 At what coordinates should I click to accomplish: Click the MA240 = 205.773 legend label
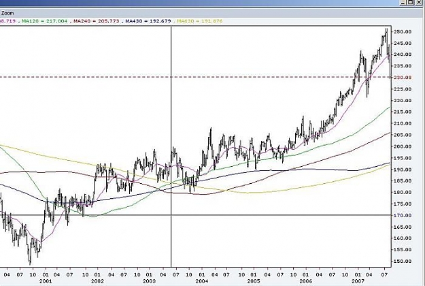coord(97,20)
